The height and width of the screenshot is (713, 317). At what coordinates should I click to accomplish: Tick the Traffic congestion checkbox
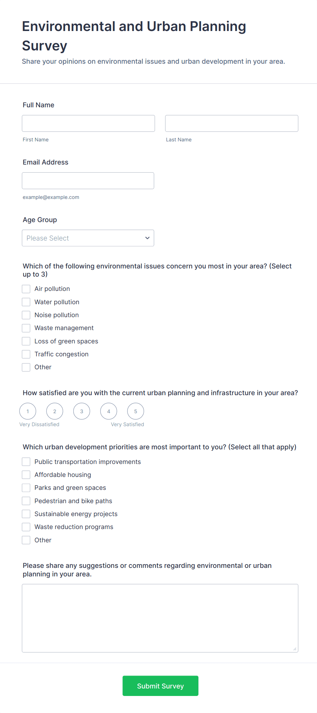tap(26, 354)
